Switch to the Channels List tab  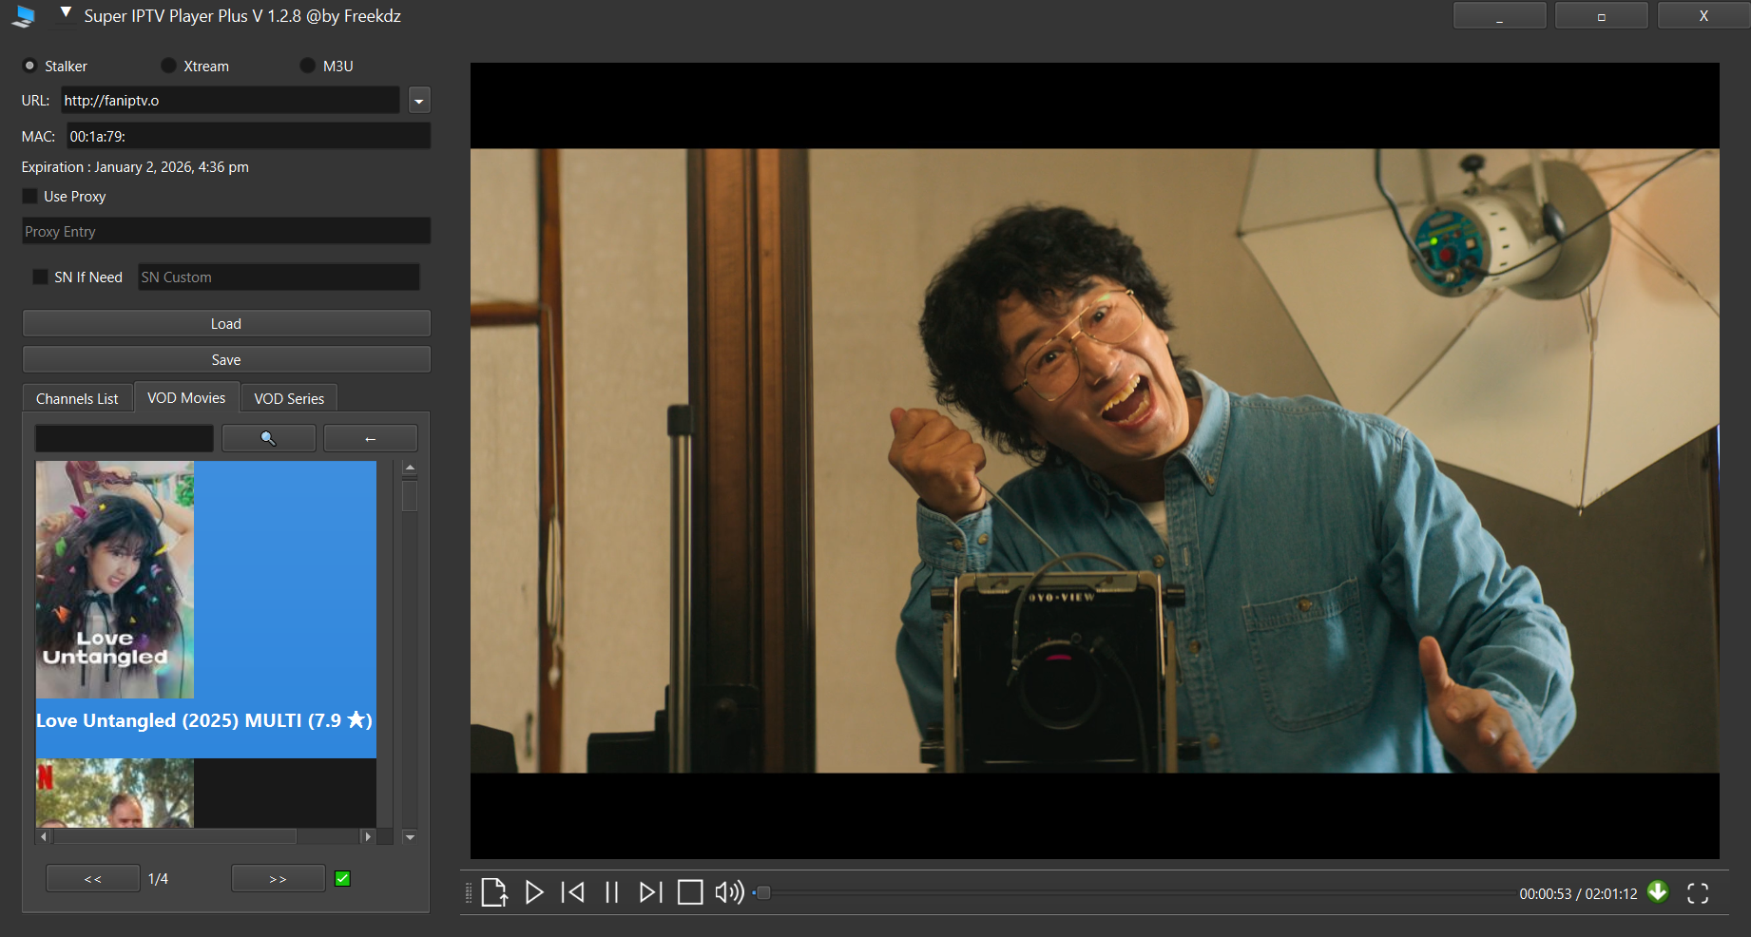pos(77,399)
